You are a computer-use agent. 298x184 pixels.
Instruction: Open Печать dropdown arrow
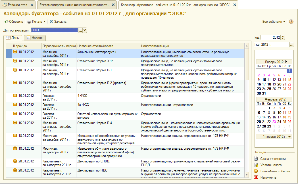coord(45,22)
